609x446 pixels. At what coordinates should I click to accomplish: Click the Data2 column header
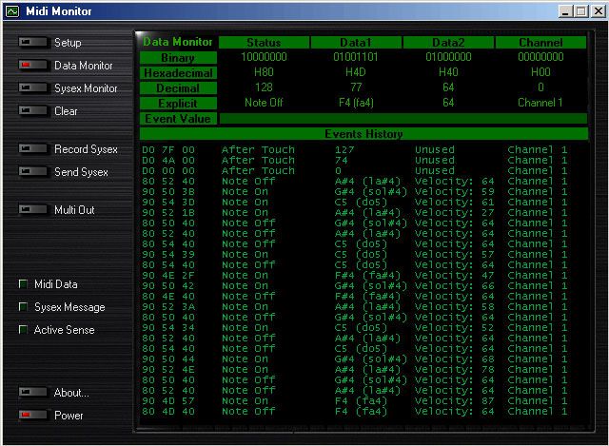click(448, 42)
